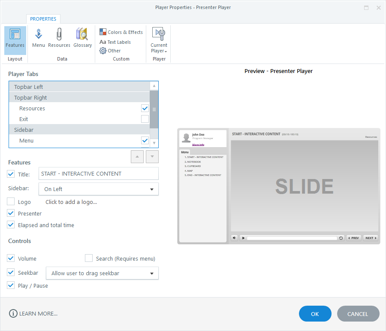This screenshot has width=386, height=331.
Task: Click END - INTERACTIVE CONTENT preview item
Action: tap(203, 175)
